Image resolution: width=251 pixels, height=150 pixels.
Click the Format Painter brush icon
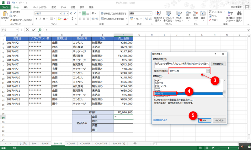[11, 20]
